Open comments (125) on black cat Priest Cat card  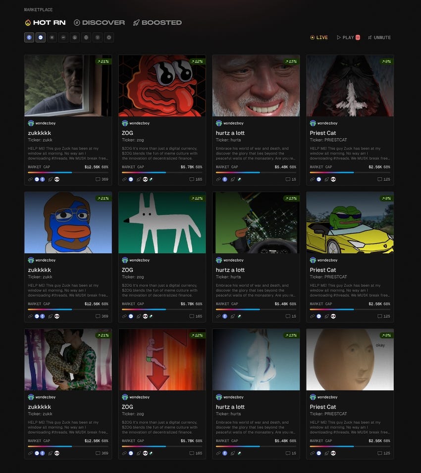[384, 179]
